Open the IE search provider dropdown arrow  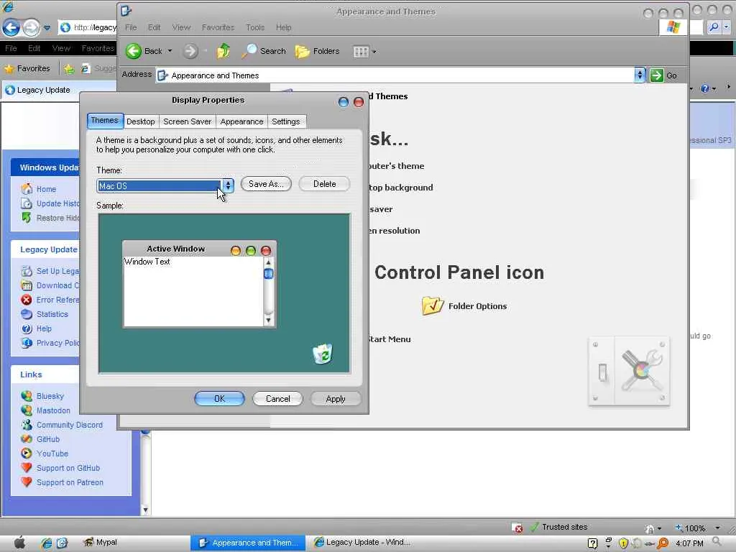pos(726,27)
